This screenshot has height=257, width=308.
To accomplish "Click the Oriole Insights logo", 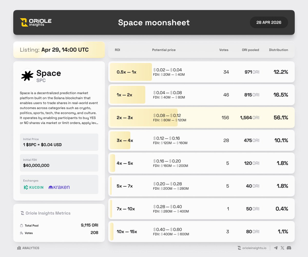I will [36, 22].
